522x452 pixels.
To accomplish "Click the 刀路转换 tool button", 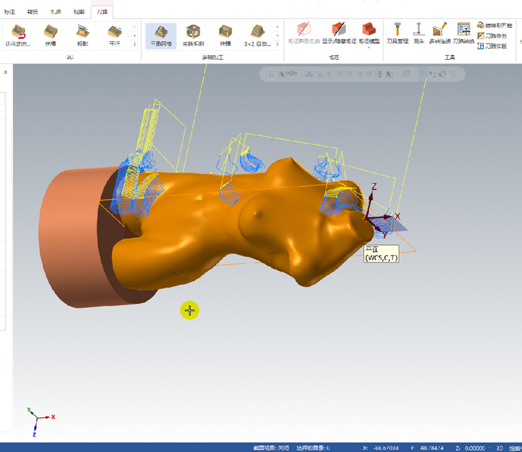I will 464,33.
